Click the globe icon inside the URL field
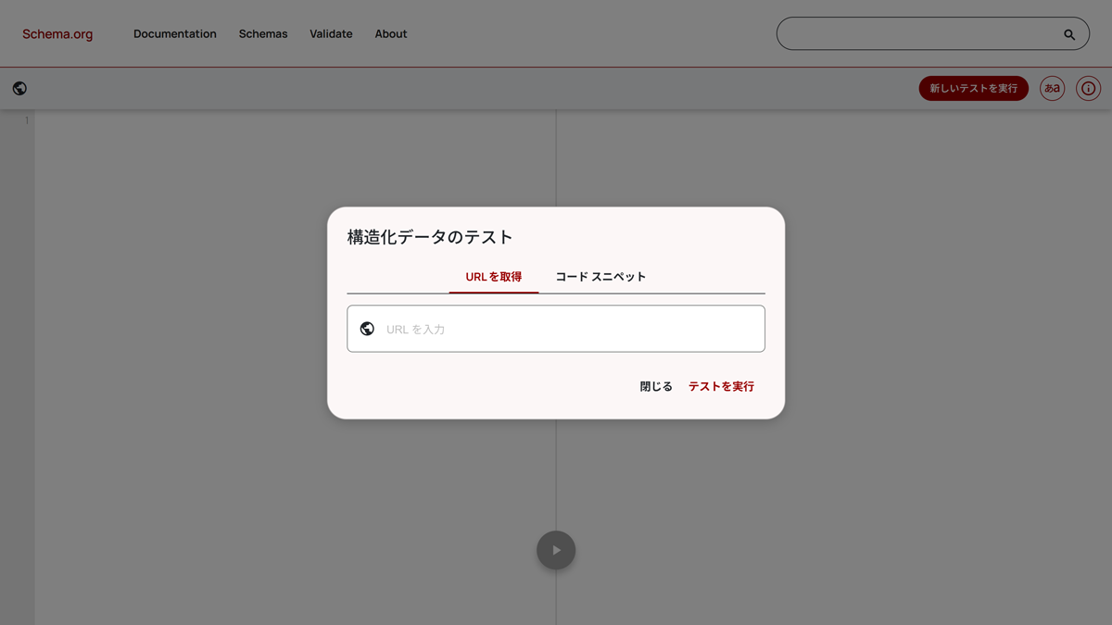 (367, 328)
